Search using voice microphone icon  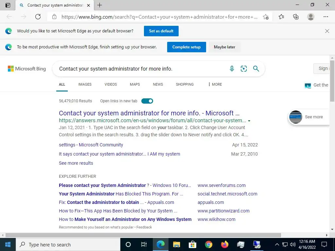pos(232,69)
